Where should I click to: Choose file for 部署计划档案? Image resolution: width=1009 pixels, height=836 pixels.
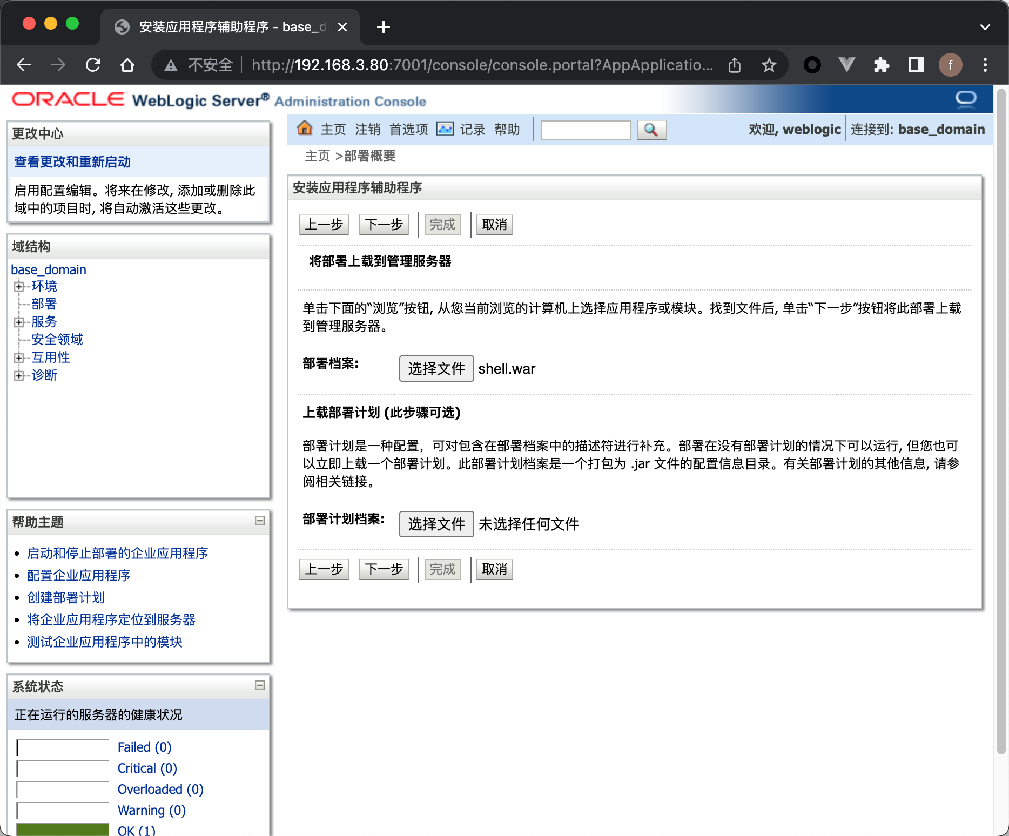pyautogui.click(x=436, y=524)
